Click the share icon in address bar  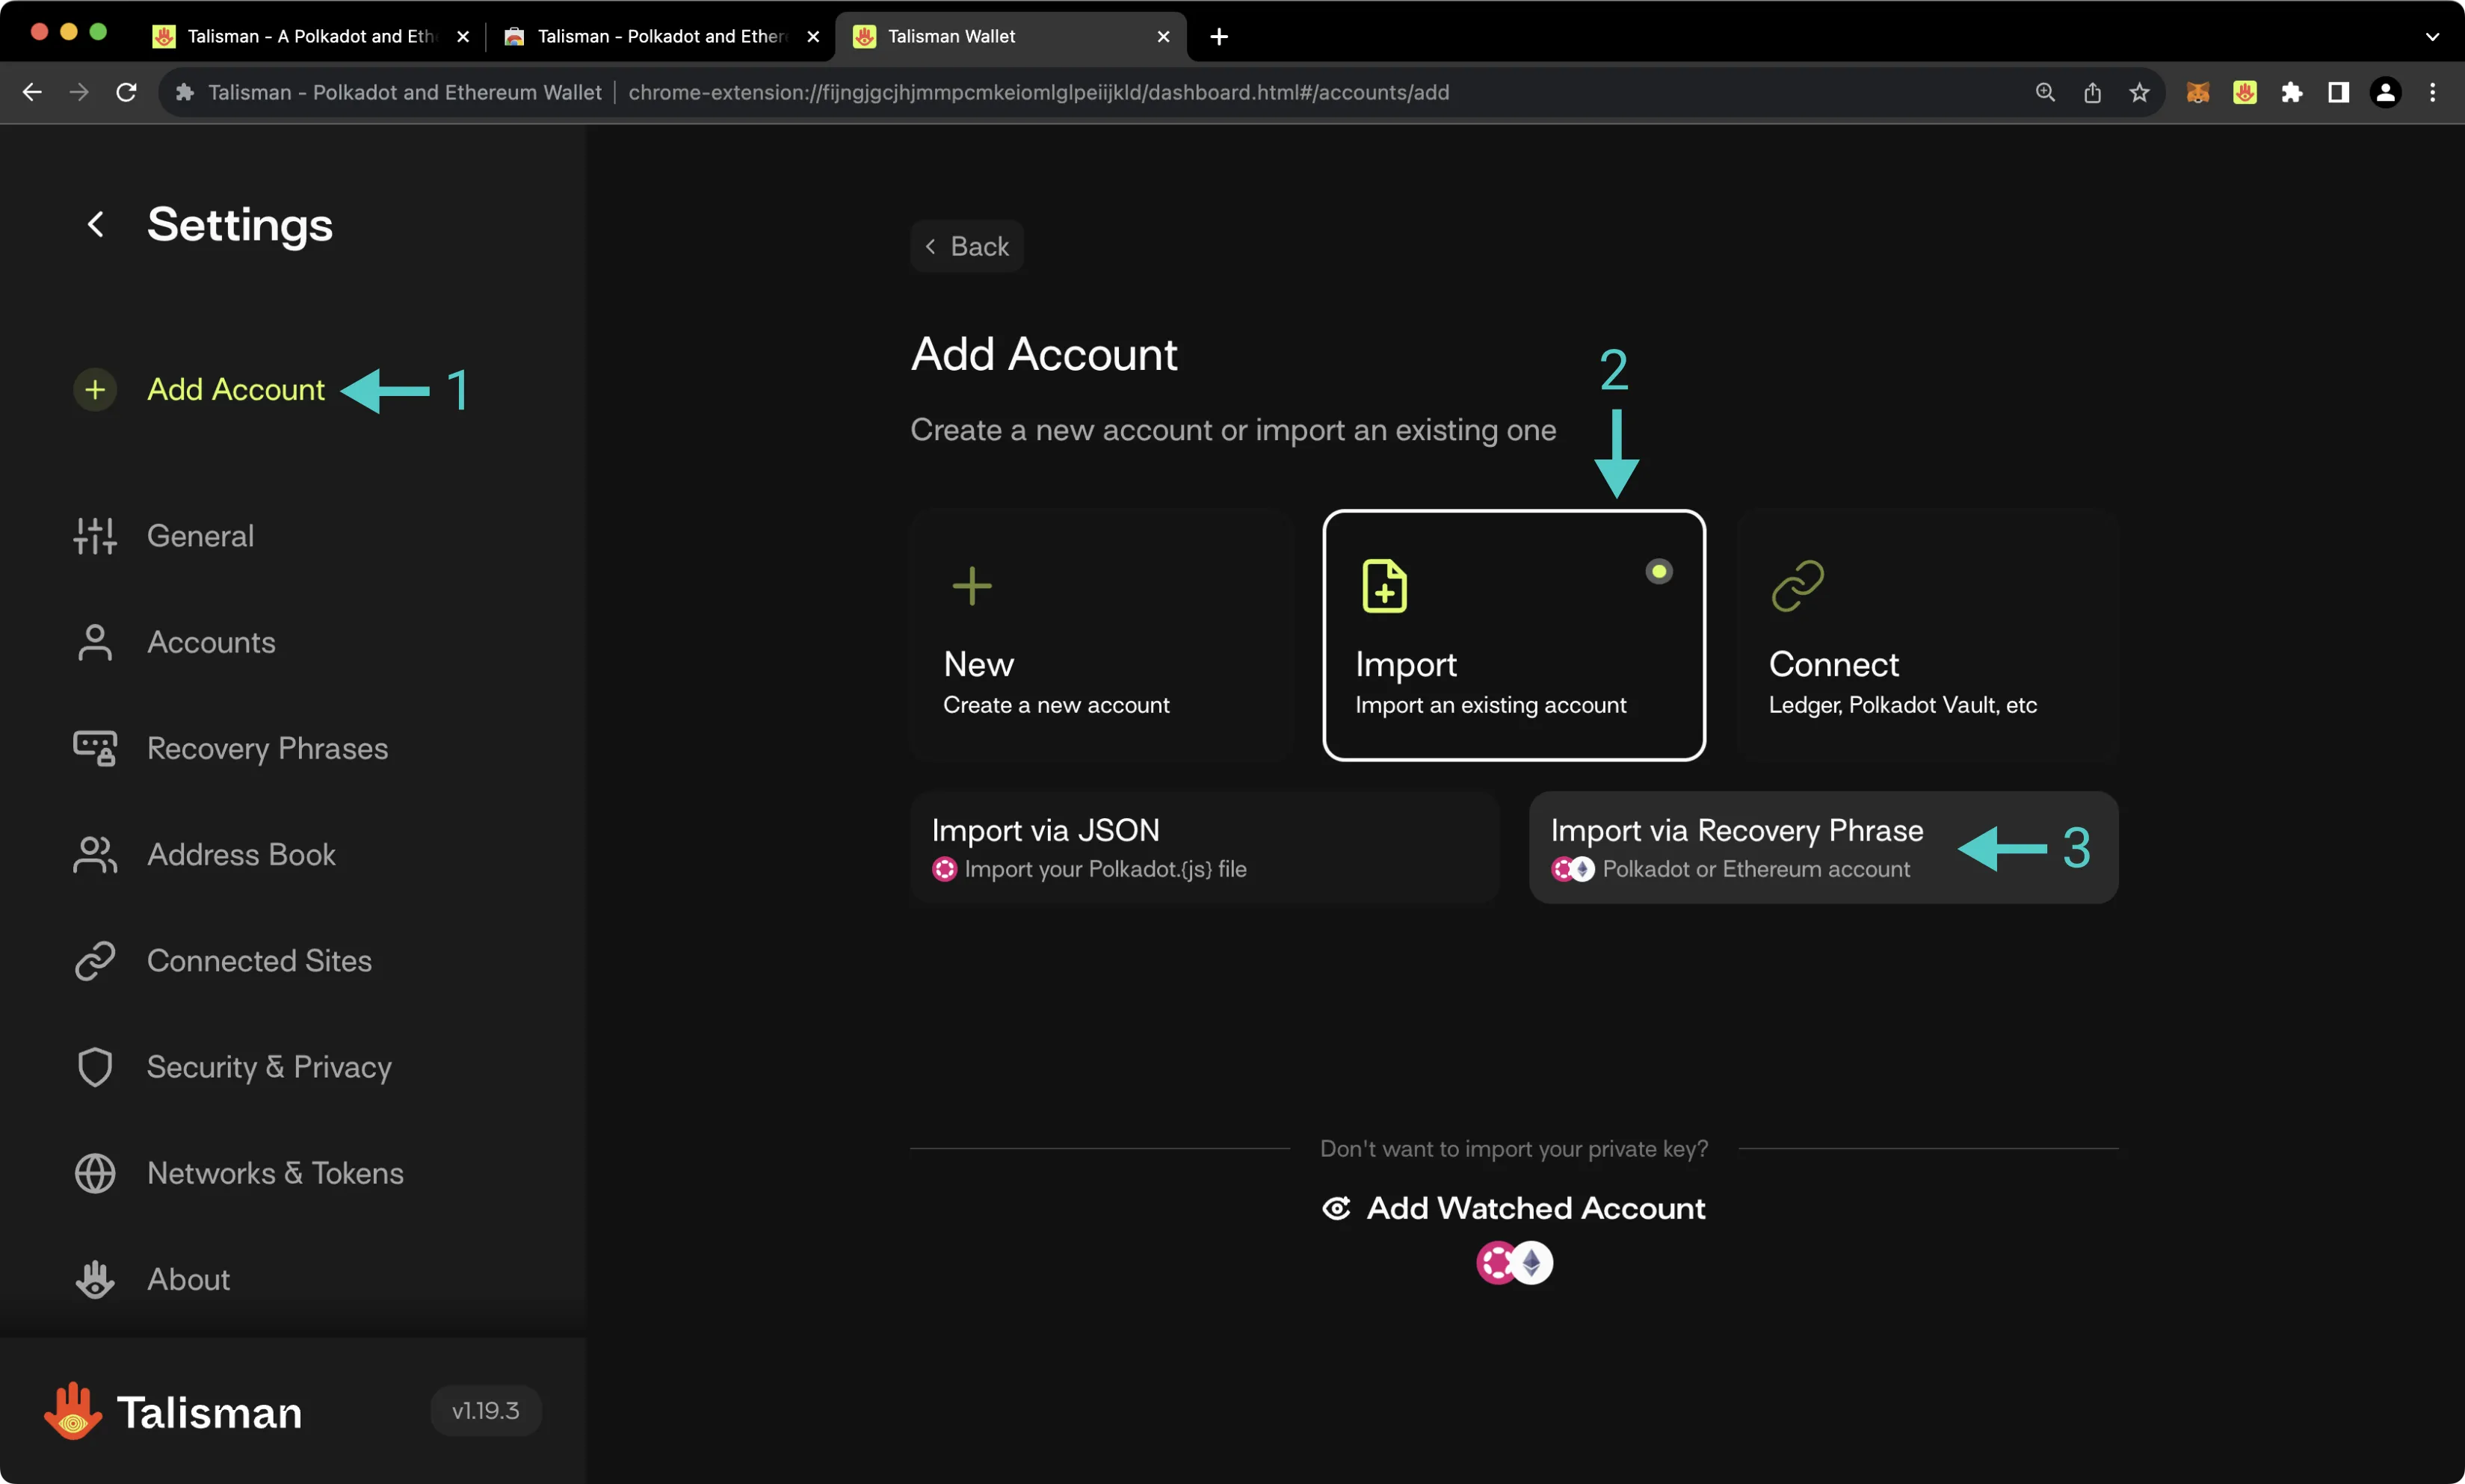point(2092,92)
